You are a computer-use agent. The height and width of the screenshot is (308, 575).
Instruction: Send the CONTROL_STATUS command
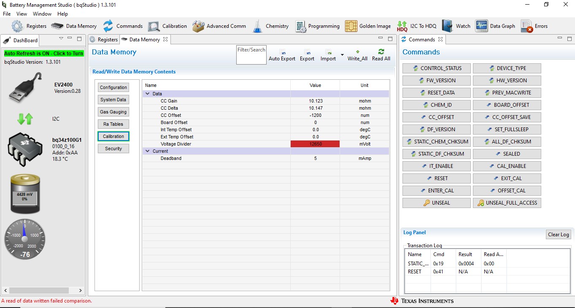tap(437, 68)
